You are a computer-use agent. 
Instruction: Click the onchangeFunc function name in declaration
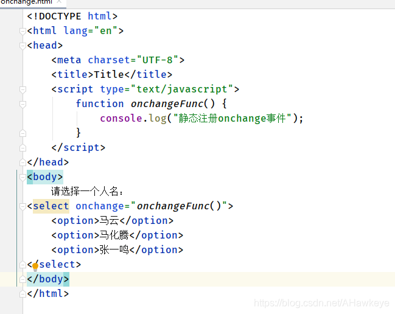(167, 103)
